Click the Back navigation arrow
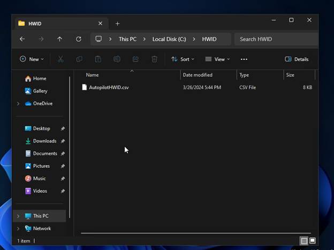 22,39
